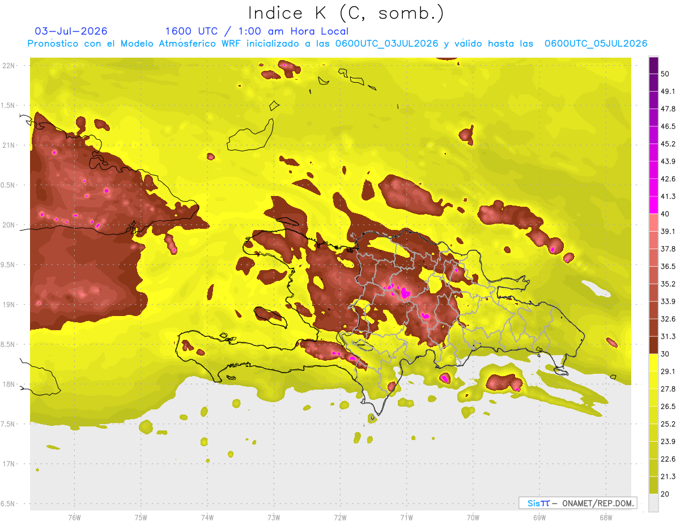Click the yellow 29.1 colorbar segment
The image size is (680, 525).
tap(653, 362)
